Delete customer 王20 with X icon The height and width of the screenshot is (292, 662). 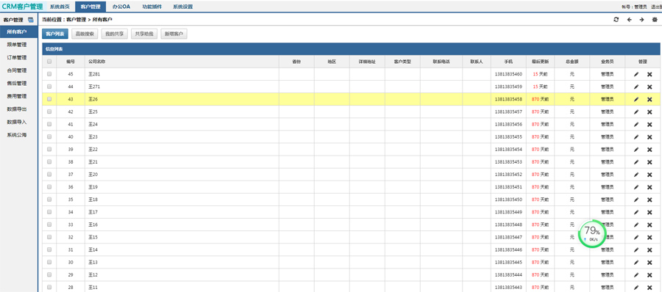[649, 175]
